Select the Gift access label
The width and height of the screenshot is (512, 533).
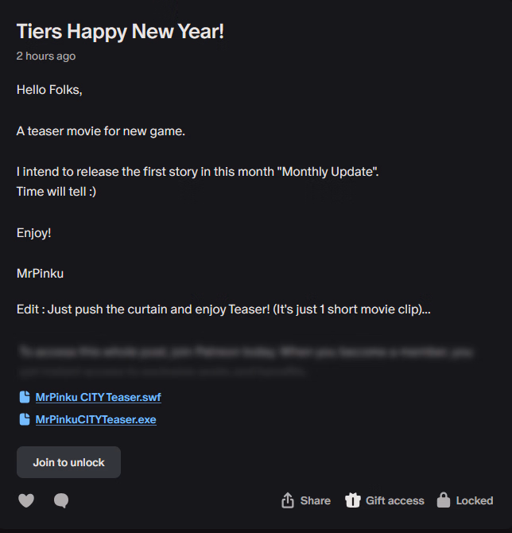395,500
